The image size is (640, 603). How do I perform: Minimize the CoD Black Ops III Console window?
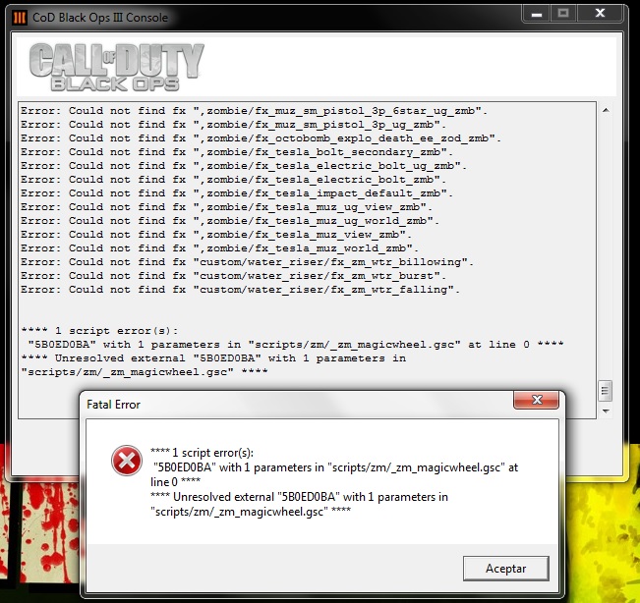pyautogui.click(x=535, y=14)
